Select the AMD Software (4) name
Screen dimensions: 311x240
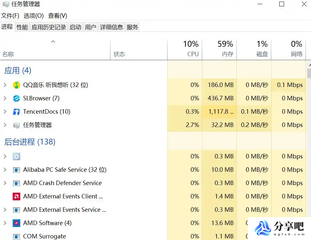tap(47, 223)
